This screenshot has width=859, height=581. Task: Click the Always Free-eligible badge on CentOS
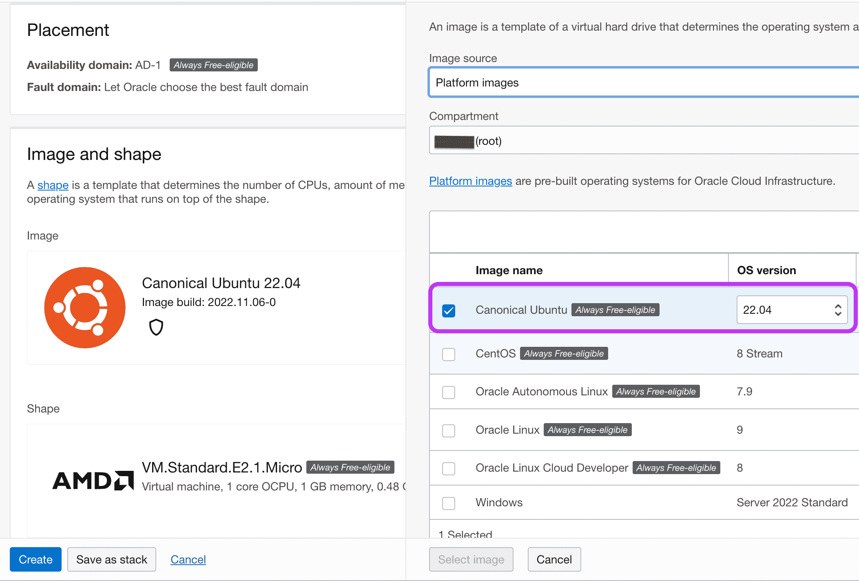coord(564,353)
